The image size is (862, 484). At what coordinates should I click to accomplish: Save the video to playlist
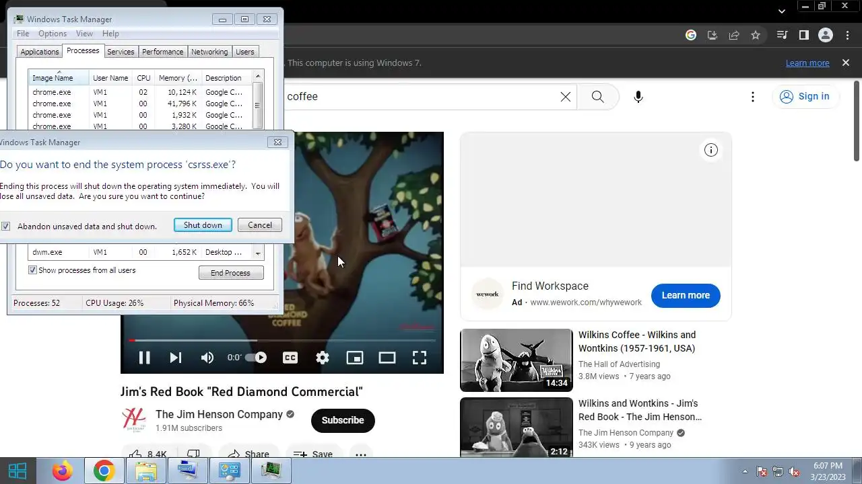pyautogui.click(x=313, y=454)
